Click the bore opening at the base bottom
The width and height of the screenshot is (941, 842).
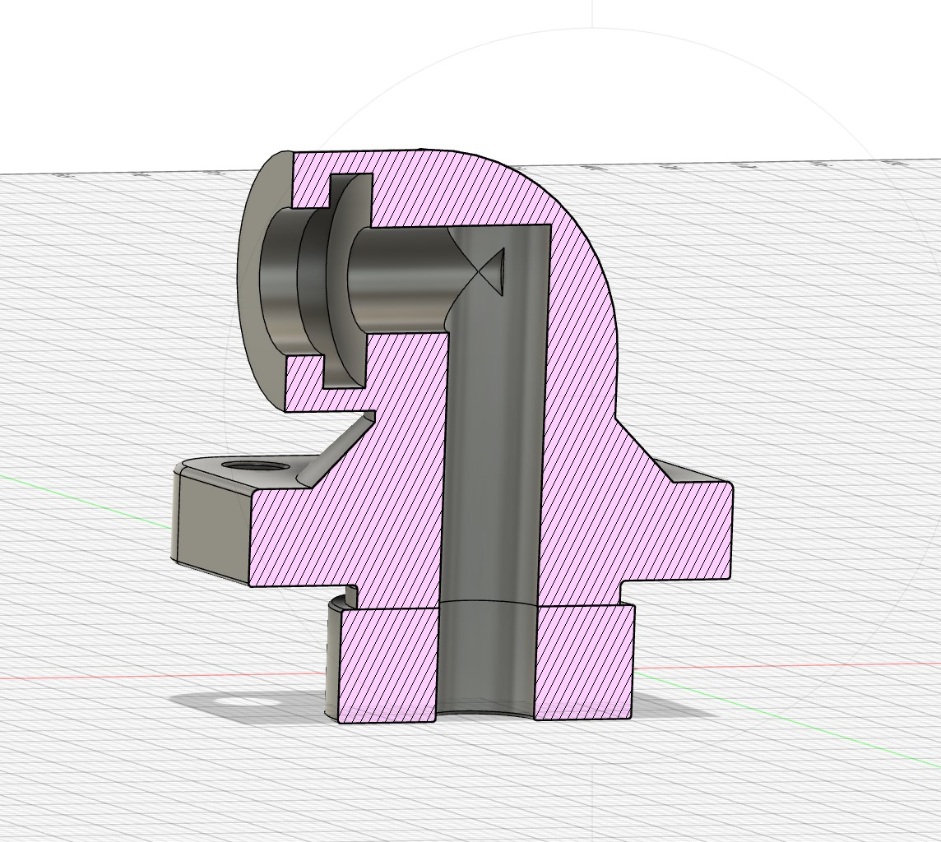485,707
